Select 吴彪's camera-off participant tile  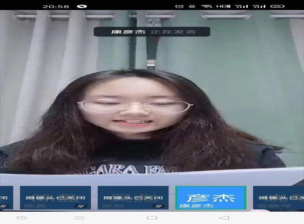click(x=133, y=197)
